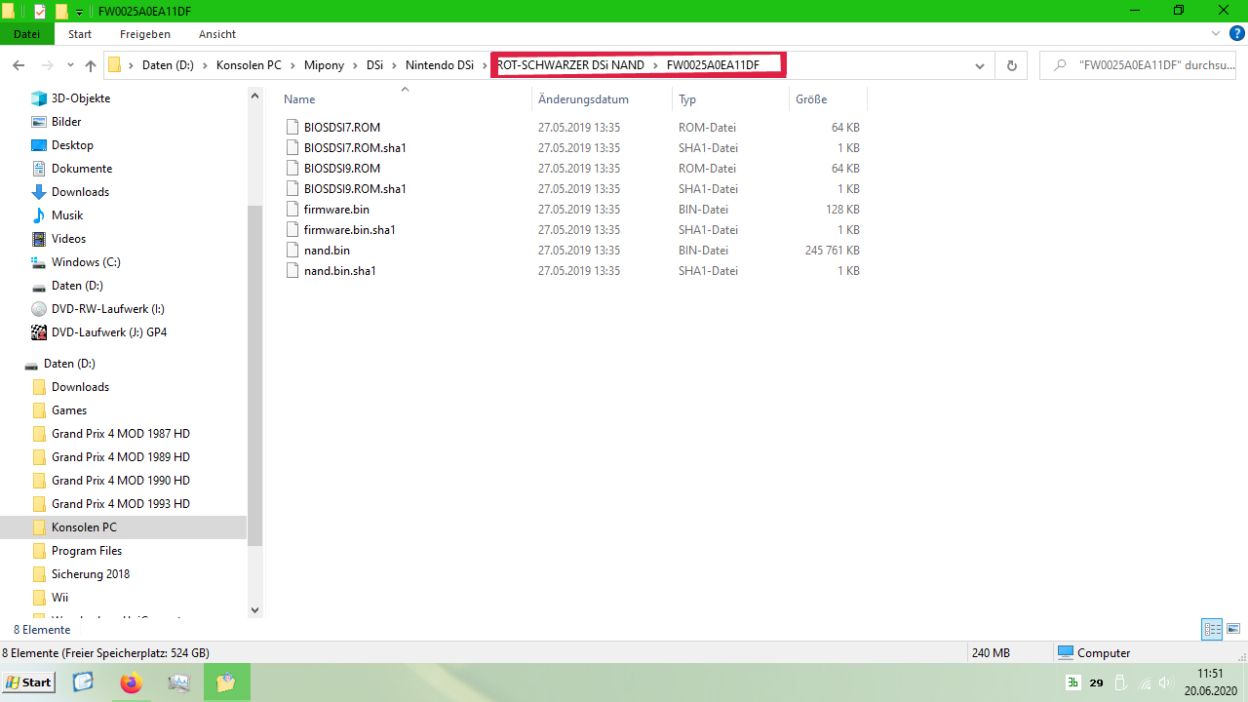Switch to Details view in status bar
The height and width of the screenshot is (702, 1248).
click(x=1212, y=630)
